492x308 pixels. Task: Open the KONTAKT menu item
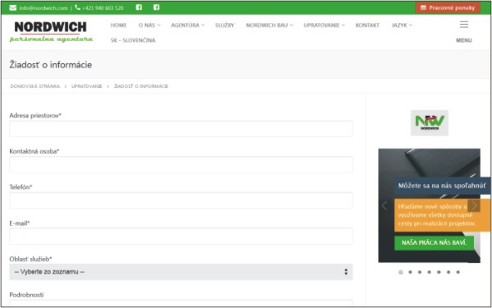[367, 25]
